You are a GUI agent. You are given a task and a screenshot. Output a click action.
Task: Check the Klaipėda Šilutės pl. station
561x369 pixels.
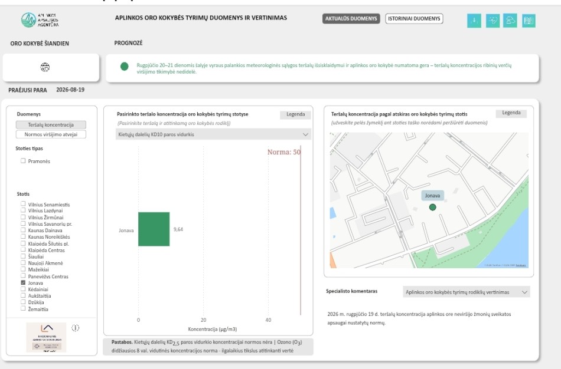(23, 243)
